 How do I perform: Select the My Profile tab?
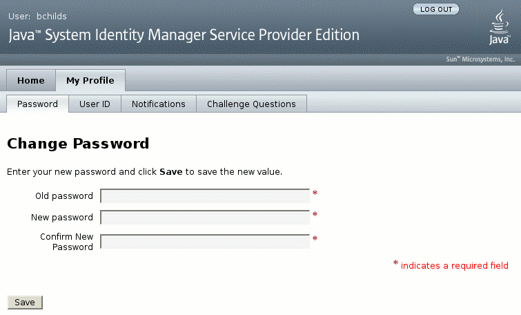[90, 81]
